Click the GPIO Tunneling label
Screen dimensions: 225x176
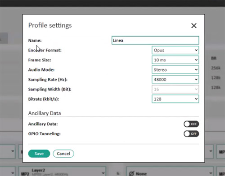point(44,134)
